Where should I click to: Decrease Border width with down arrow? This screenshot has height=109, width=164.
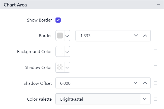[x=136, y=36]
